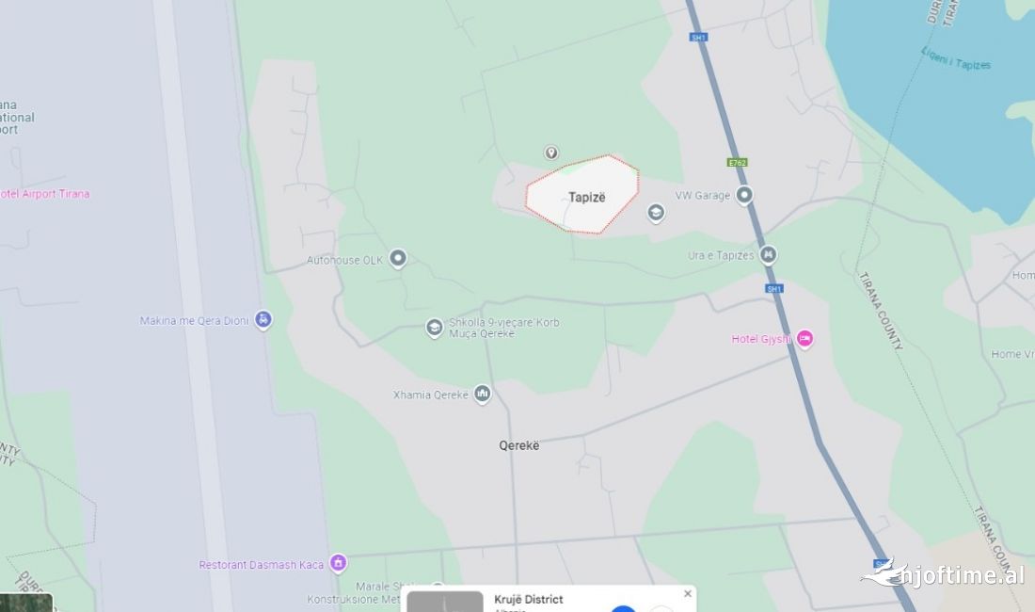Click the Hotel Gjyshi lodging icon
This screenshot has width=1035, height=612.
click(804, 339)
